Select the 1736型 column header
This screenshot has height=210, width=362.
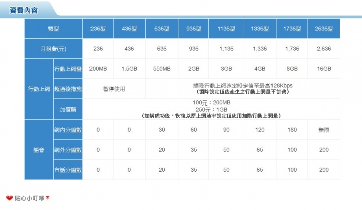[292, 29]
